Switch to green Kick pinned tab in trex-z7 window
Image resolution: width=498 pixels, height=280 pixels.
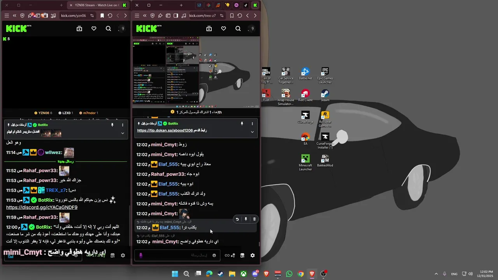tap(255, 5)
